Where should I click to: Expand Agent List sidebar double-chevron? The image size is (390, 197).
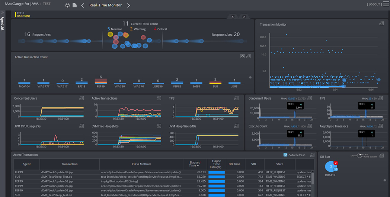3,13
